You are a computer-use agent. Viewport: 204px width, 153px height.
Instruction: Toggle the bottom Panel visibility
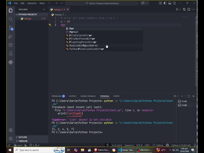170,3
